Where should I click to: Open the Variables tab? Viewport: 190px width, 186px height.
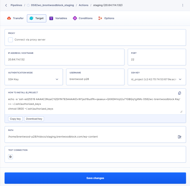[x=58, y=18]
